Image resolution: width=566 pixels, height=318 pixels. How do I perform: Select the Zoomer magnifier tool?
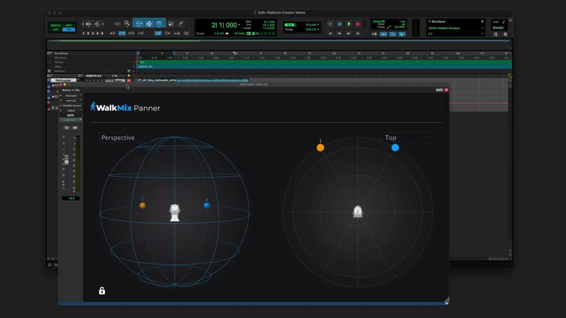click(127, 23)
